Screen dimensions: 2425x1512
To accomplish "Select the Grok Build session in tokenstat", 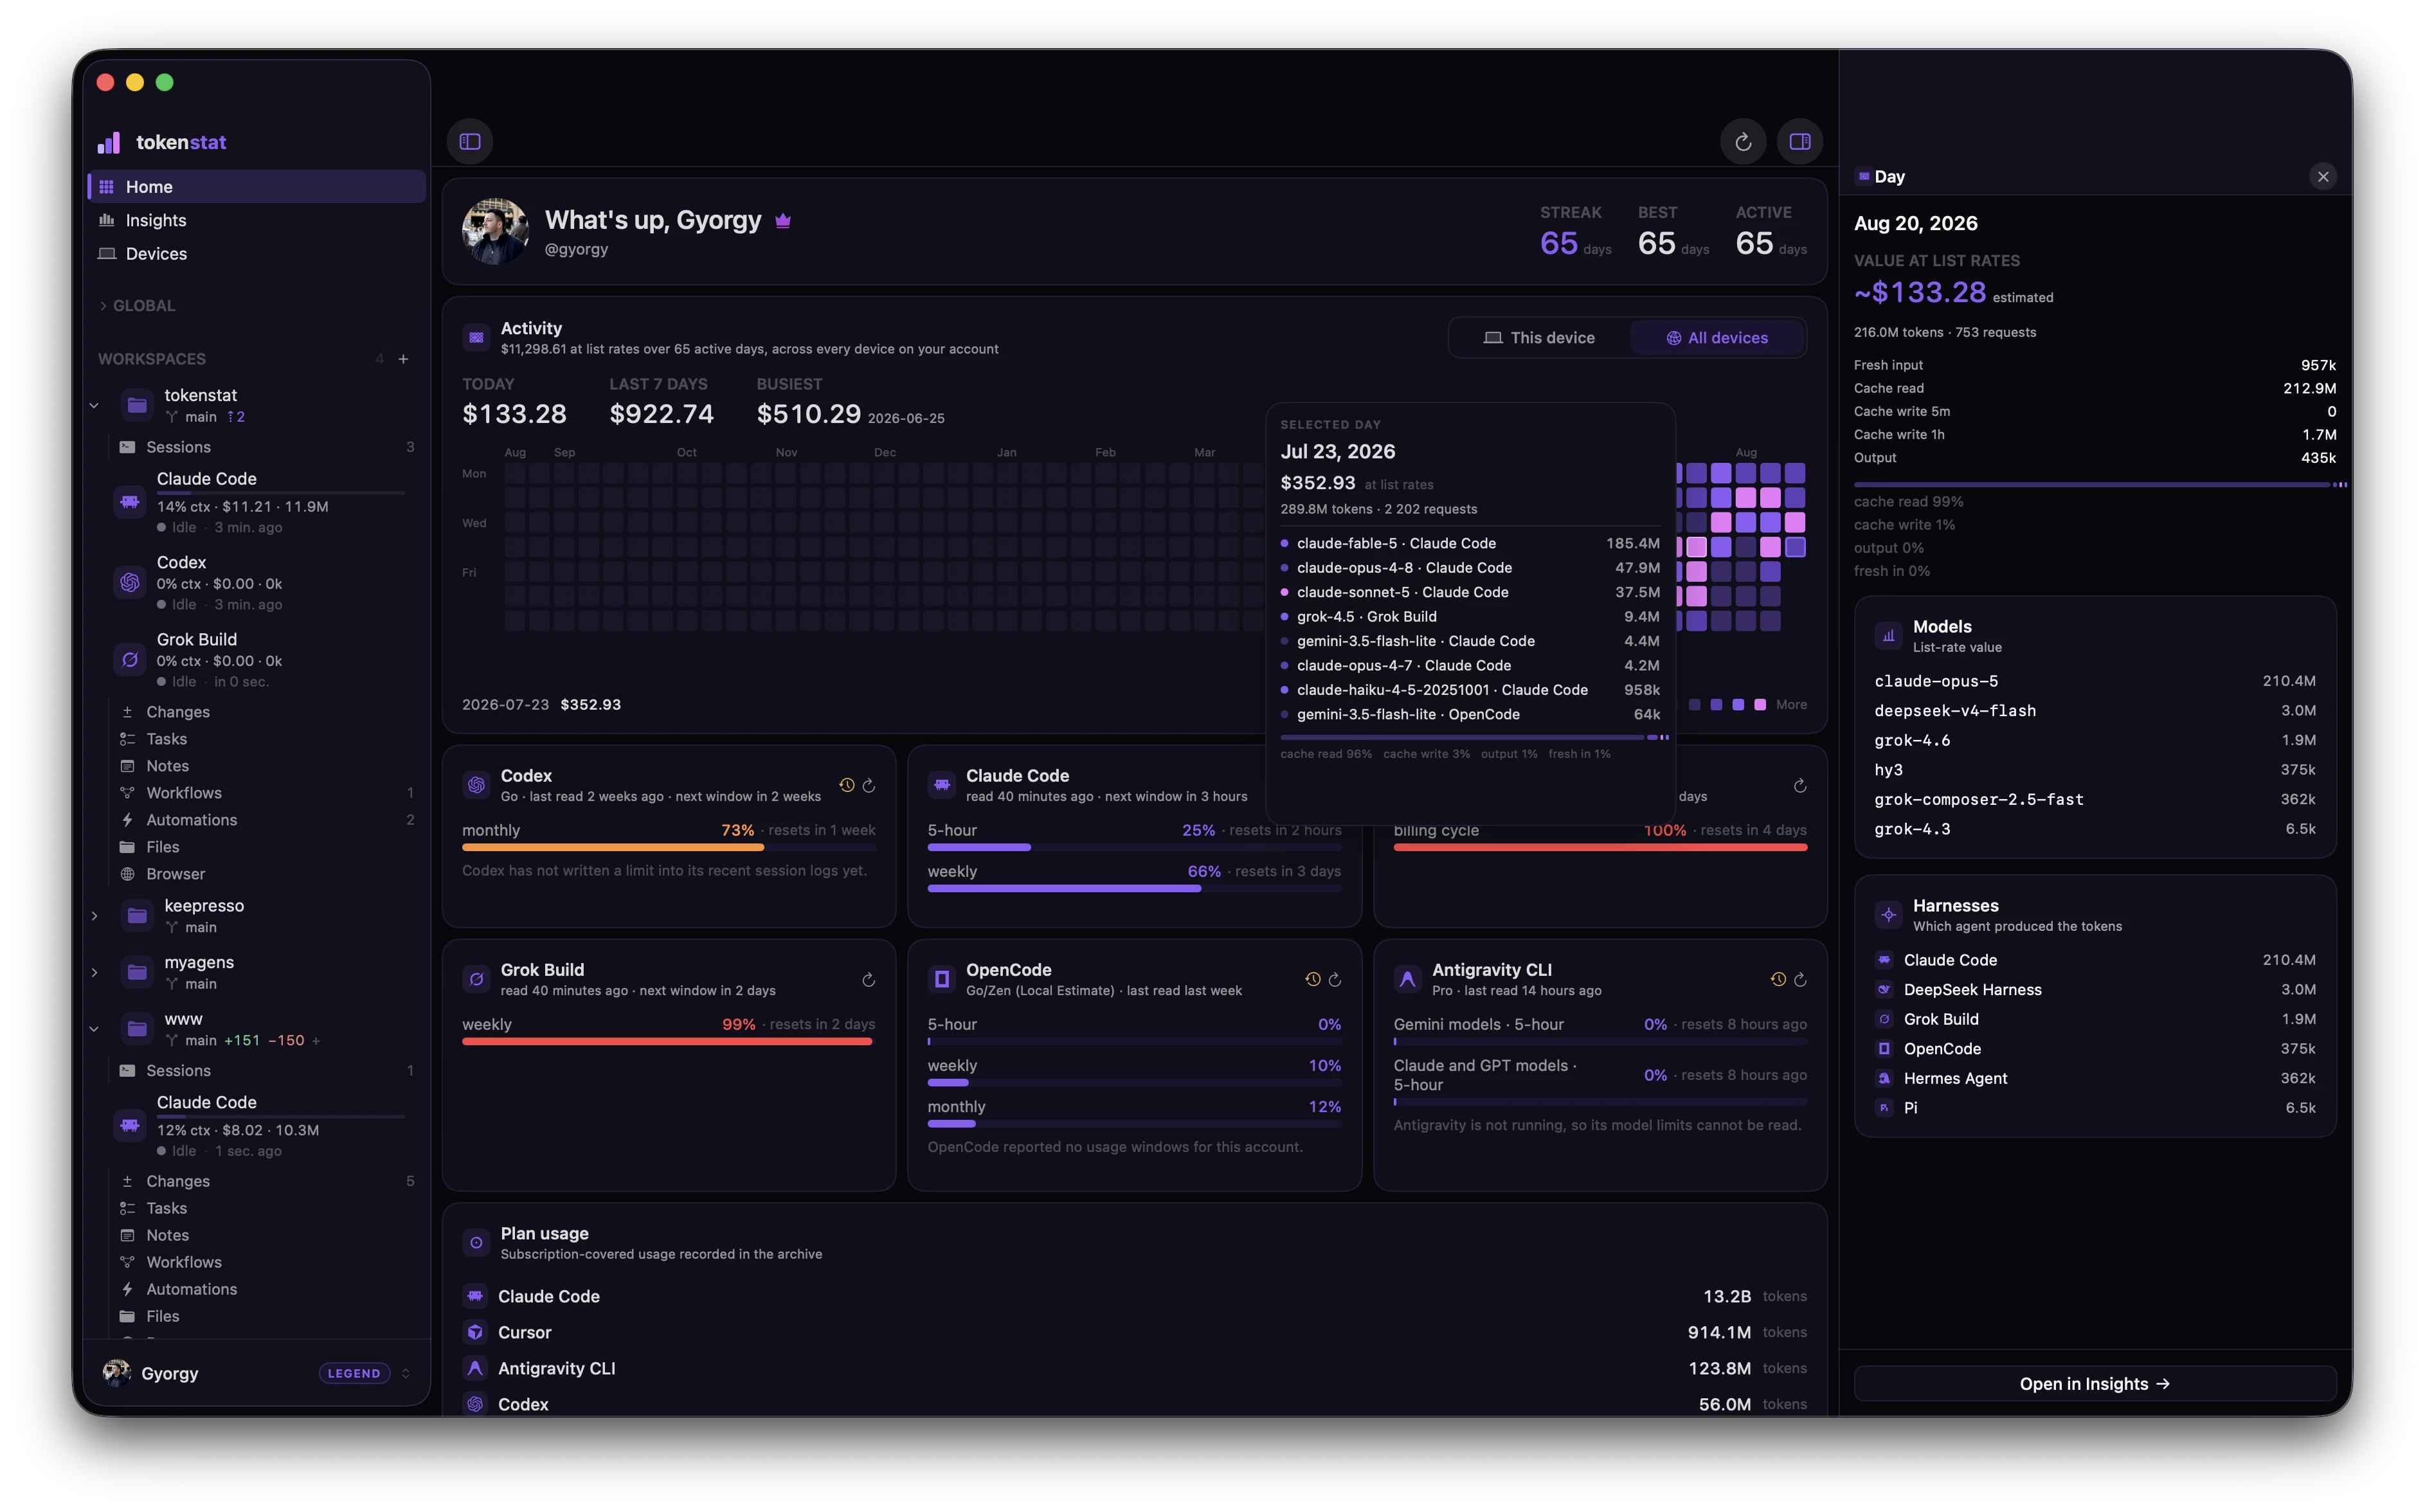I will click(262, 660).
